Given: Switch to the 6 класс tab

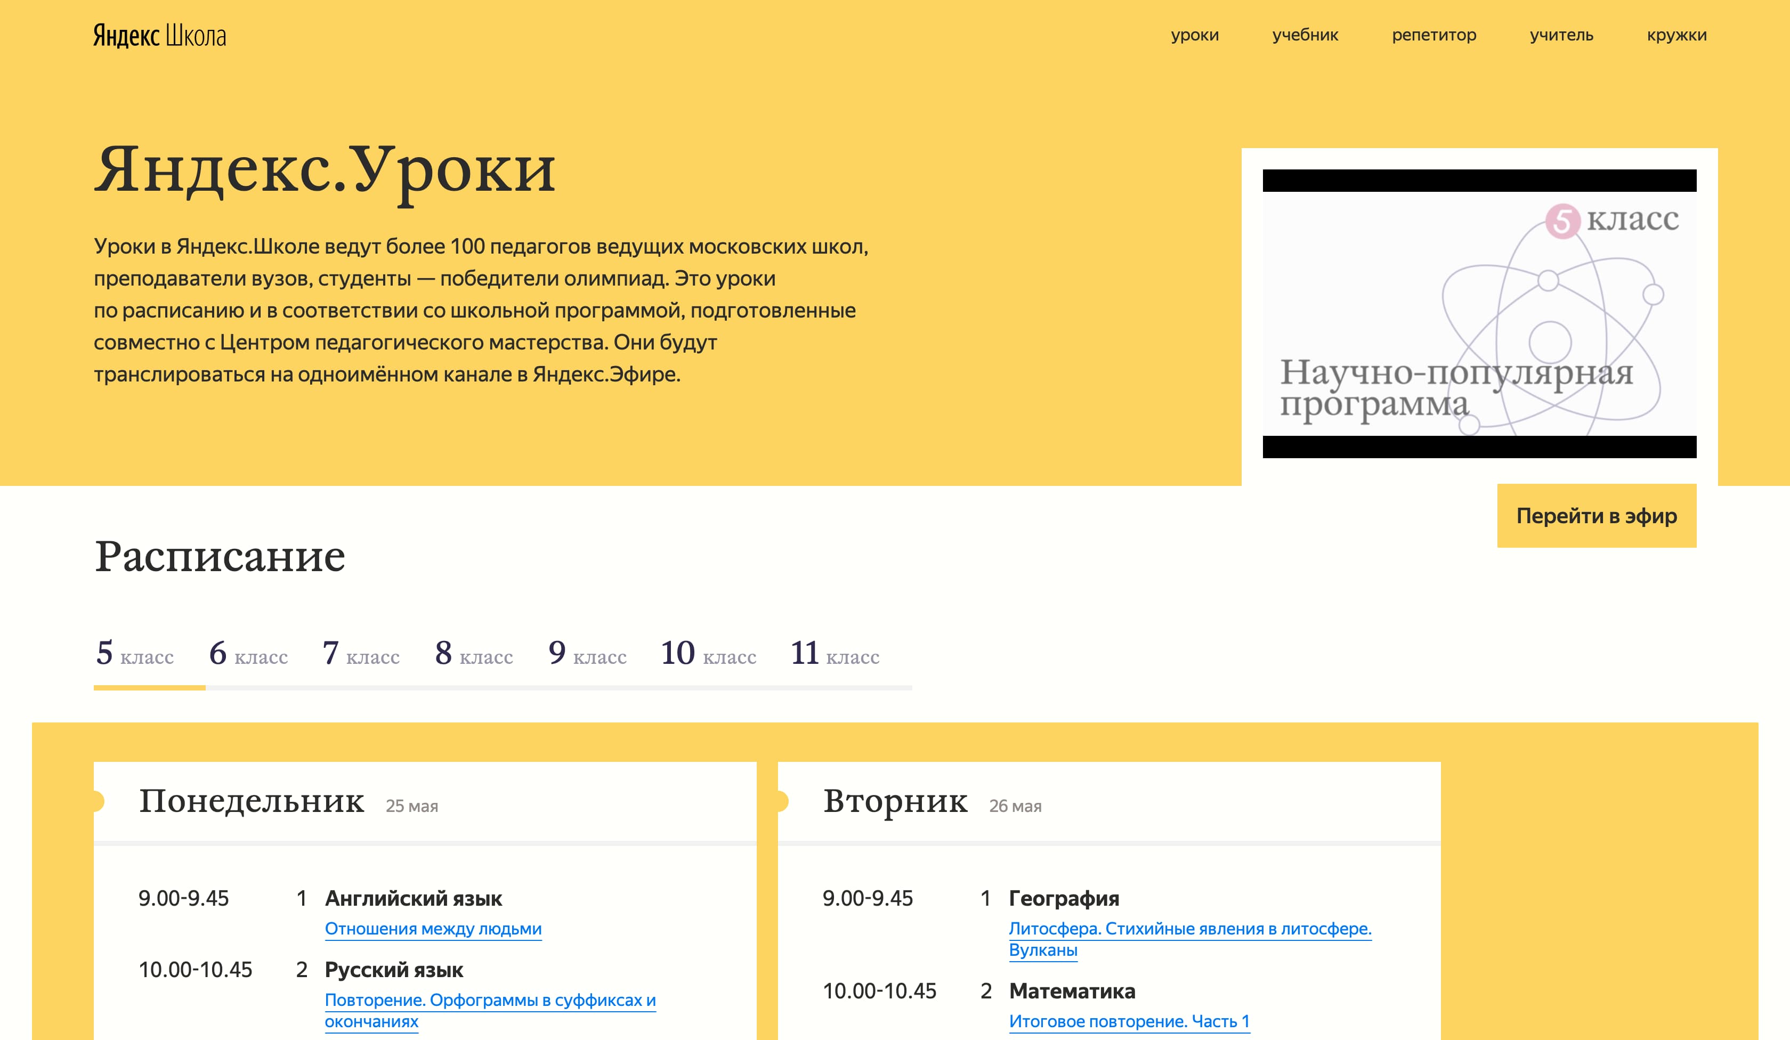Looking at the screenshot, I should (249, 654).
